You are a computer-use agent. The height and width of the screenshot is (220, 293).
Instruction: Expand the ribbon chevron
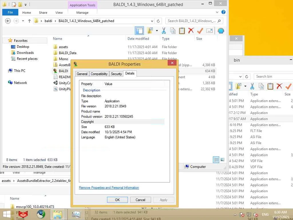(217, 12)
